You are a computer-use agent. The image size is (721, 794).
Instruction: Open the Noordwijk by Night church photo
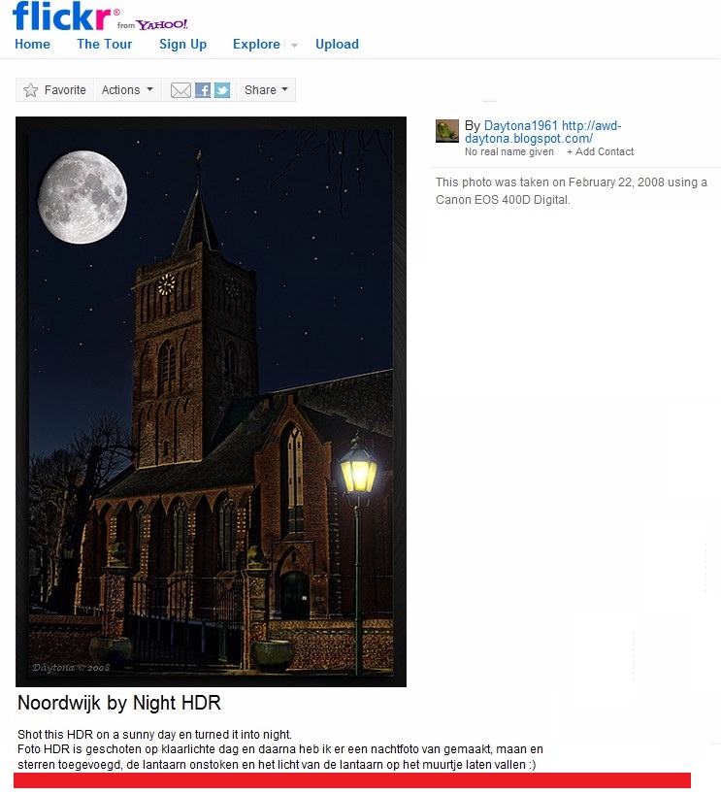[211, 402]
